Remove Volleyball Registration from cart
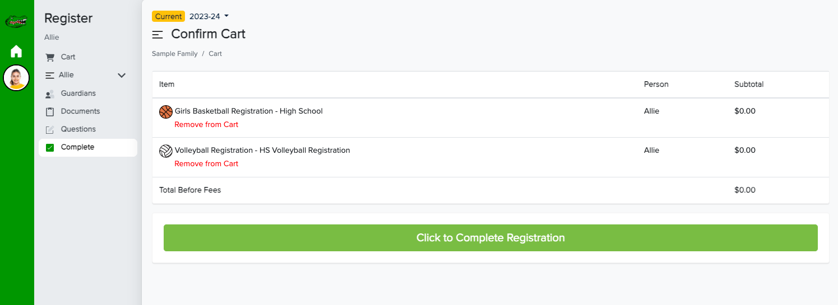Image resolution: width=838 pixels, height=305 pixels. coord(206,164)
